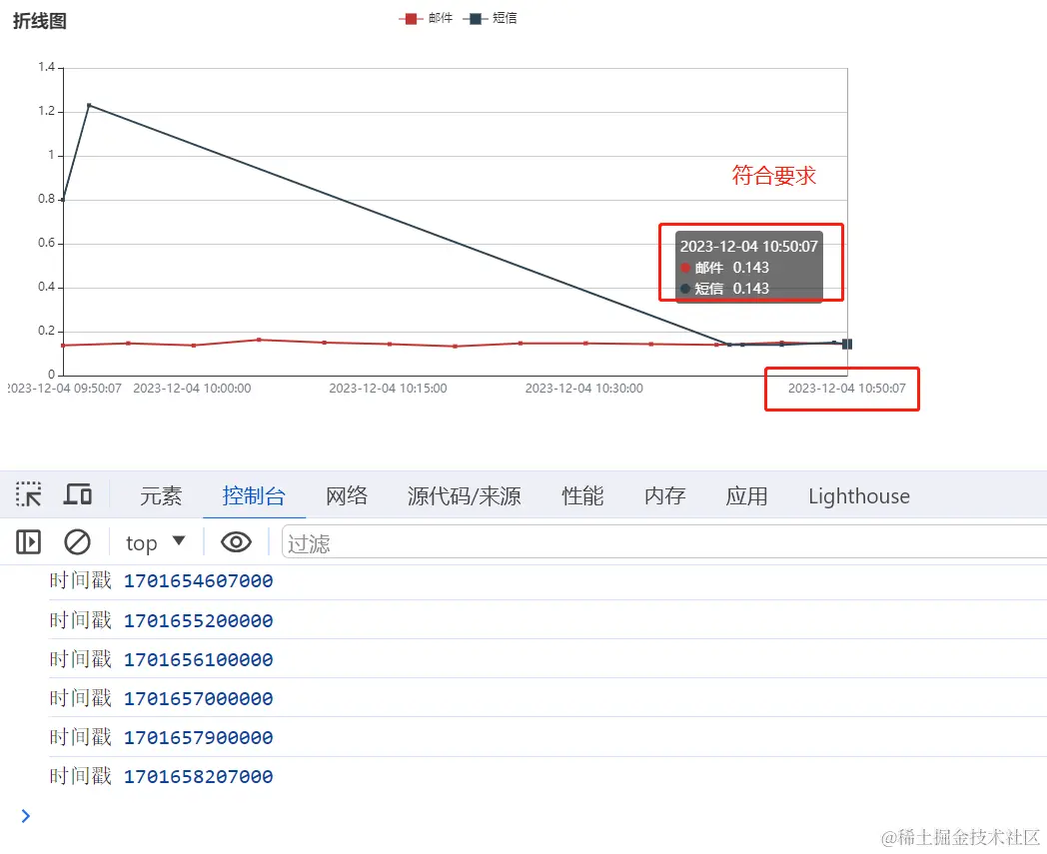Open the 网络 tab

tap(347, 496)
